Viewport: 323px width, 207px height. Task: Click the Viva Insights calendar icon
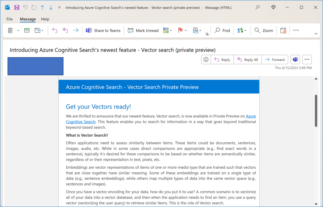click(x=283, y=30)
